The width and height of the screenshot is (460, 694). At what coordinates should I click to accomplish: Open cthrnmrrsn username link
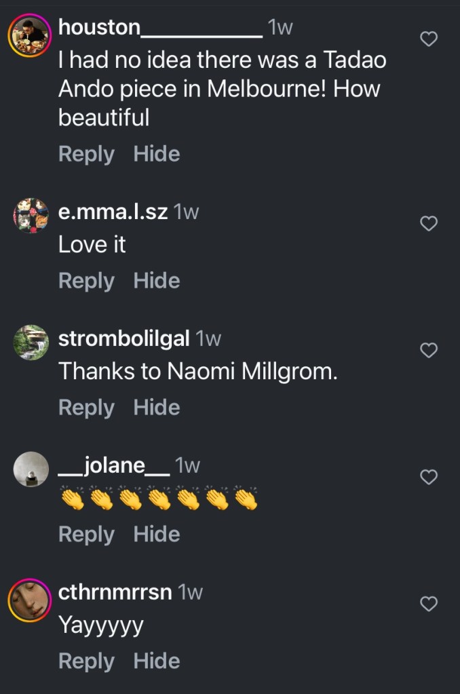click(x=115, y=592)
